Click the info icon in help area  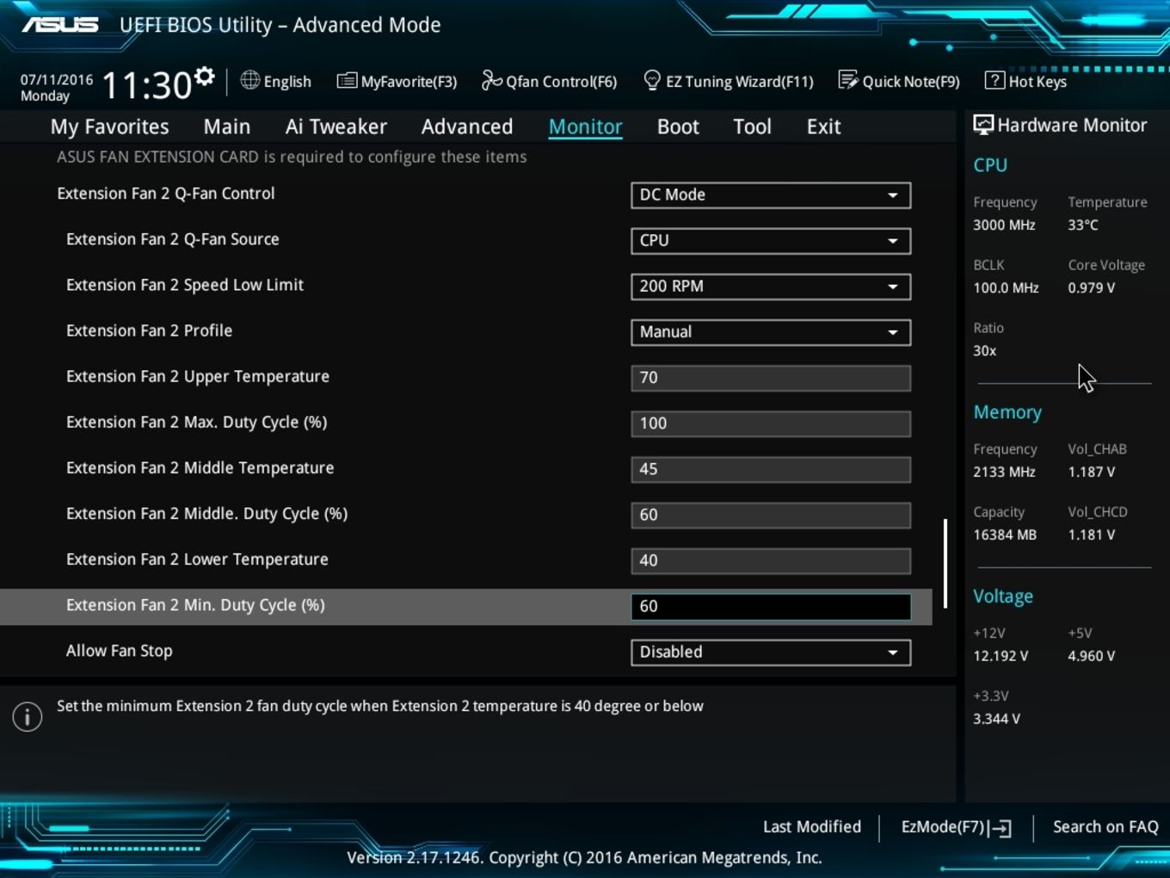pyautogui.click(x=28, y=716)
